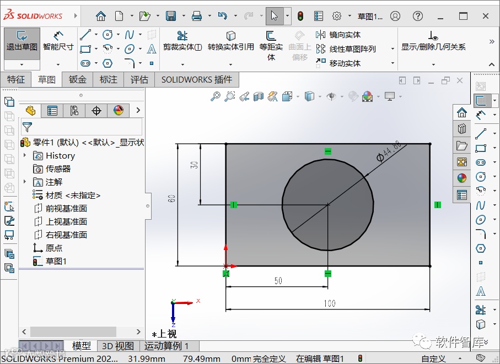
Task: Click Move Entities (移动实体)
Action: [x=338, y=63]
